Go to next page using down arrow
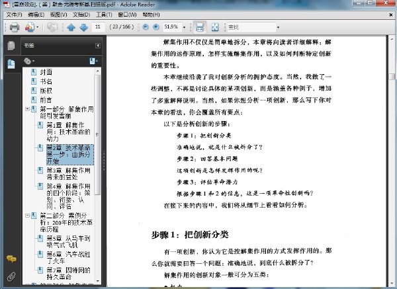This screenshot has width=397, height=289. [x=83, y=27]
